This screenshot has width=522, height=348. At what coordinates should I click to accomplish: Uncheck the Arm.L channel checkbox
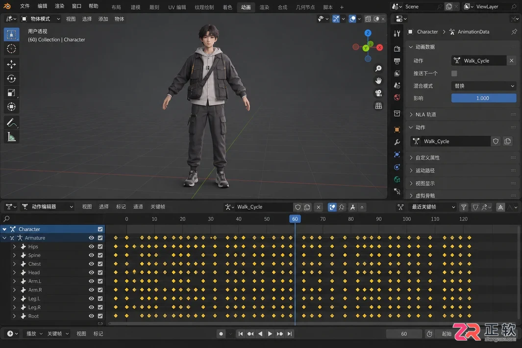100,281
